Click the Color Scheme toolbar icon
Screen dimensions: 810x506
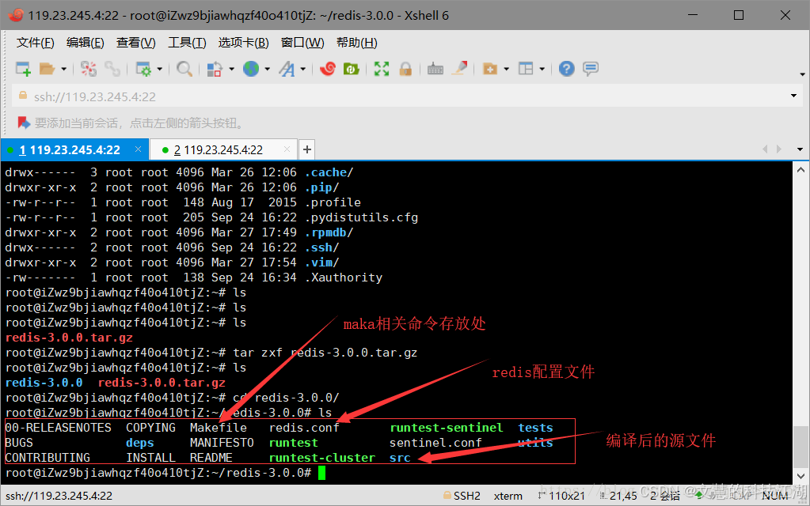(215, 69)
